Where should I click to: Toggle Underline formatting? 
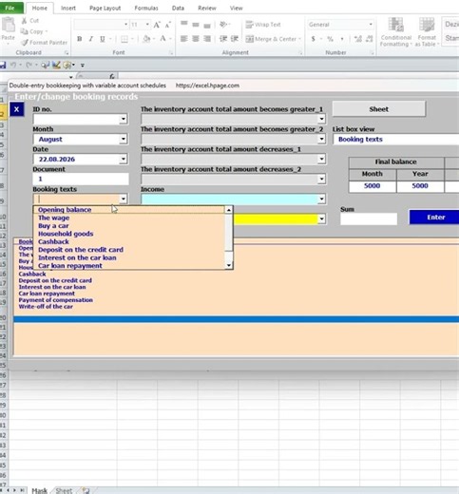(x=103, y=39)
